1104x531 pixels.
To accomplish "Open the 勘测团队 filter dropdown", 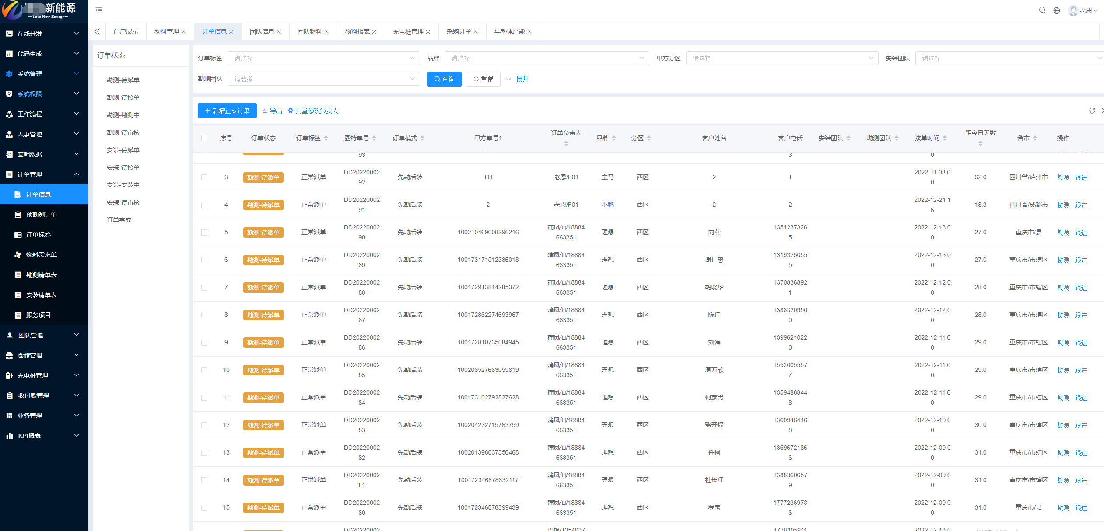I will click(x=323, y=79).
